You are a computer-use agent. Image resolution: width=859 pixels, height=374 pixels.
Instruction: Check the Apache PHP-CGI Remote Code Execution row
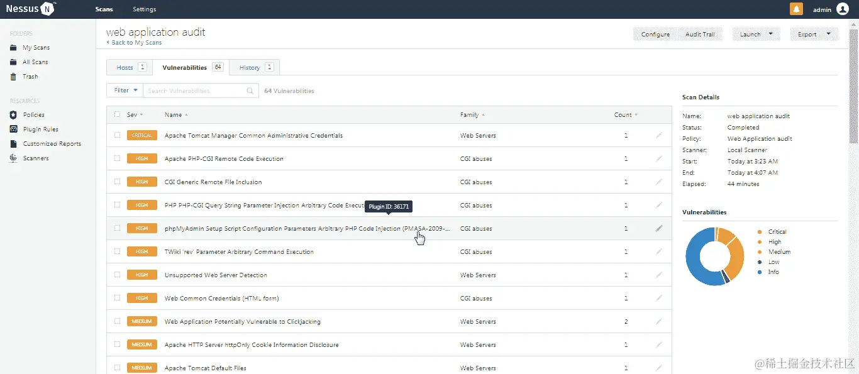click(x=117, y=158)
